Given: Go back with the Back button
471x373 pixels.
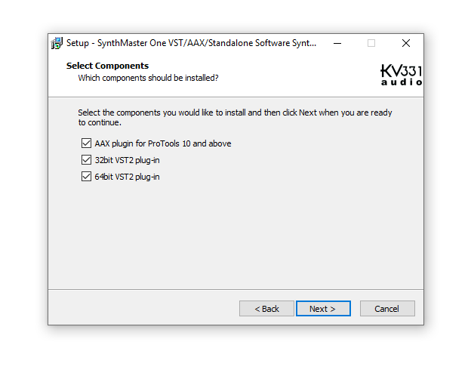Looking at the screenshot, I should [x=266, y=308].
